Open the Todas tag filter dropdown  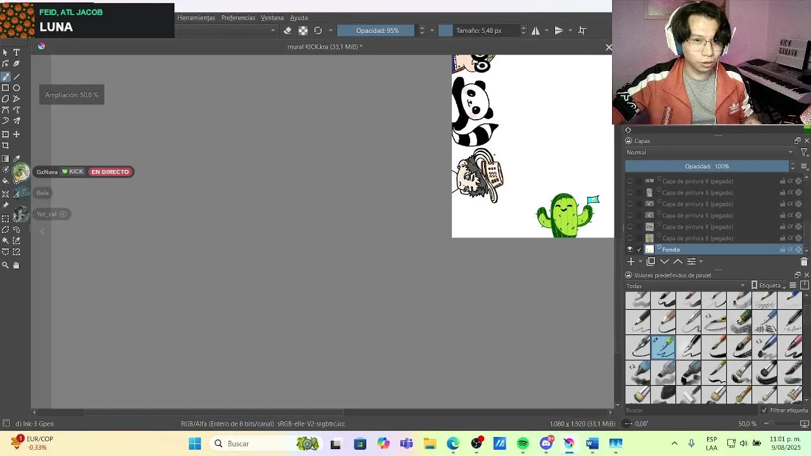pyautogui.click(x=686, y=286)
